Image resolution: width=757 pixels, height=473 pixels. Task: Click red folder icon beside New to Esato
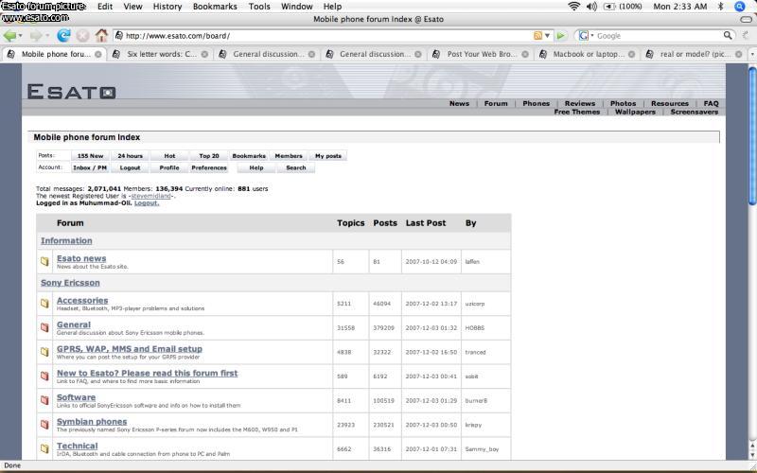(x=44, y=376)
